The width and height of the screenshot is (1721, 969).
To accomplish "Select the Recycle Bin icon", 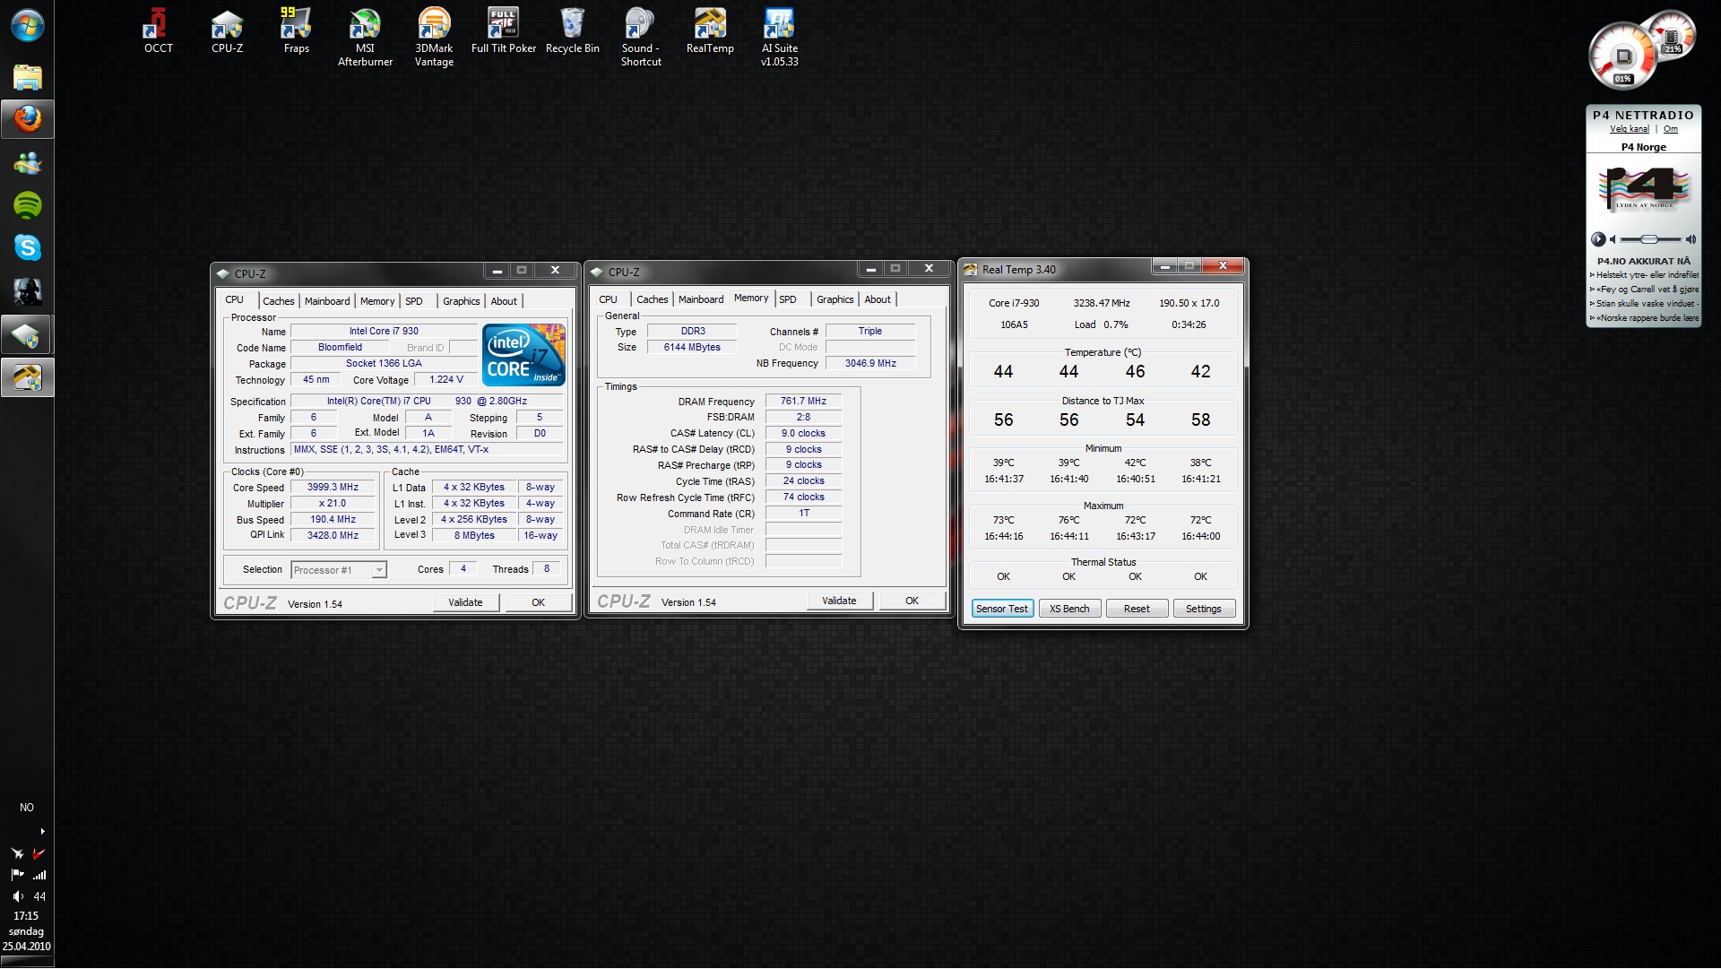I will tap(572, 31).
